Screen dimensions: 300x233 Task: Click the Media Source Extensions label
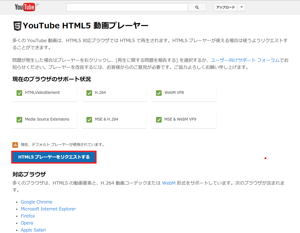point(47,119)
